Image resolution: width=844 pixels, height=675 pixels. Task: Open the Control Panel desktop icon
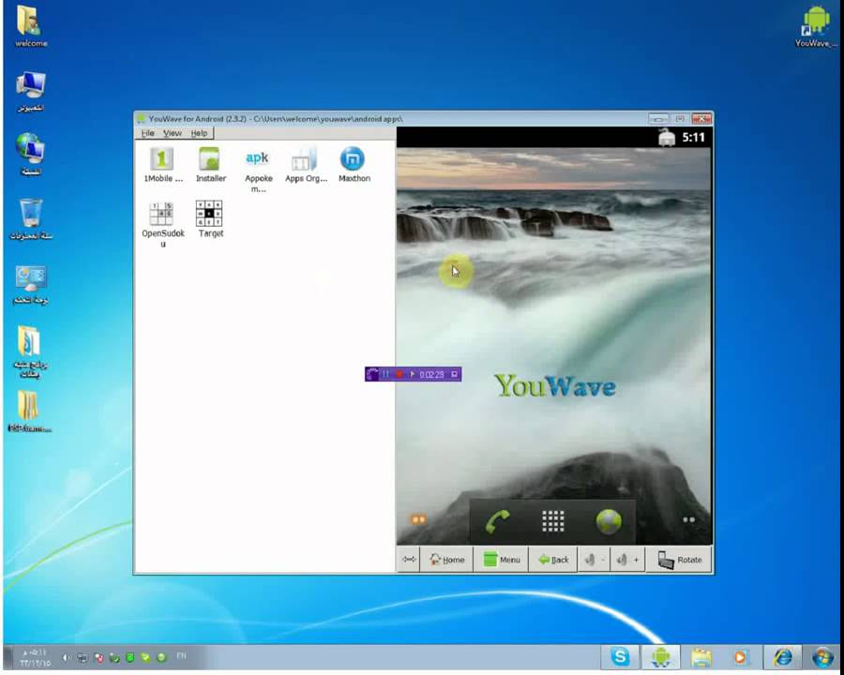point(31,285)
